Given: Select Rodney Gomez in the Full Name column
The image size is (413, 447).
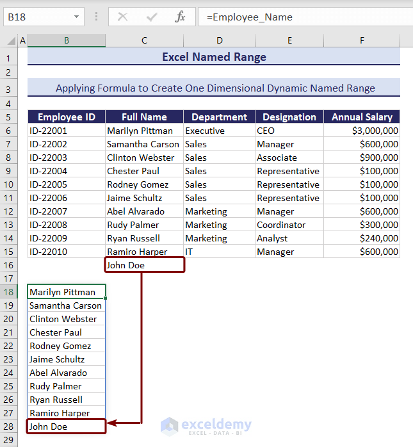Looking at the screenshot, I should coord(144,184).
